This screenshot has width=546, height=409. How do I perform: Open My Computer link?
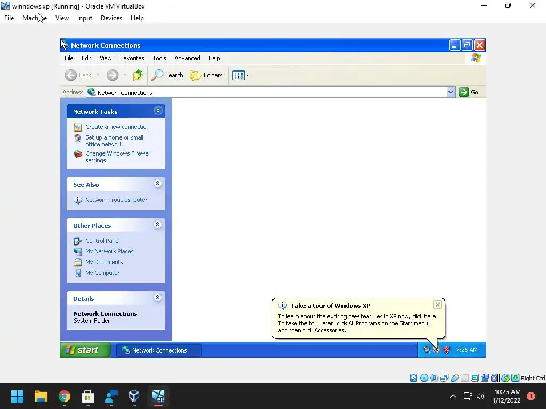pyautogui.click(x=102, y=273)
